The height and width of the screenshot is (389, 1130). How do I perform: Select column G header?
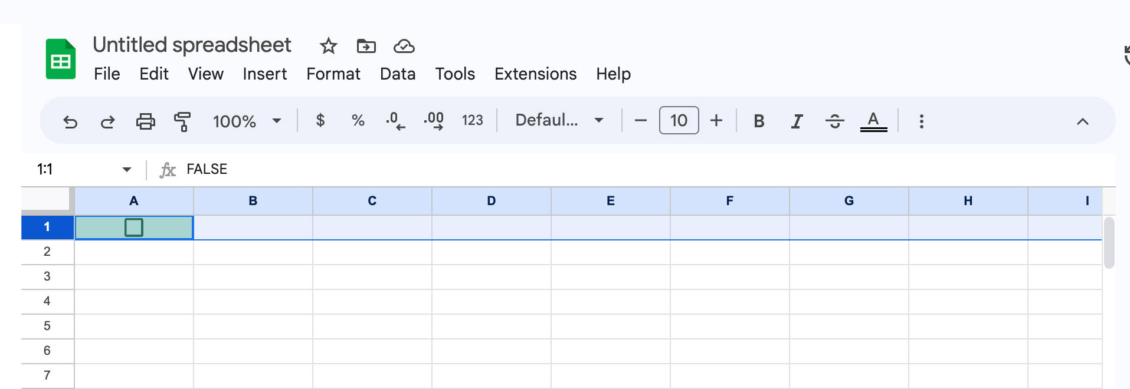[849, 201]
